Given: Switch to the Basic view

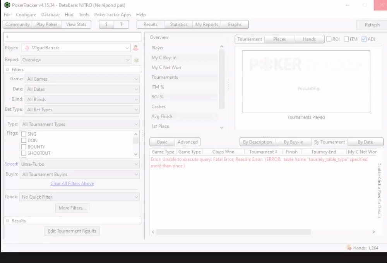Looking at the screenshot, I should pos(162,142).
